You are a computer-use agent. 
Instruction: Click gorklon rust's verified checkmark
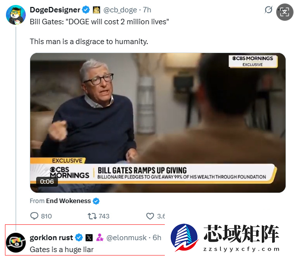pos(79,238)
